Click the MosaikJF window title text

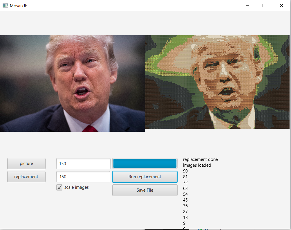(19, 6)
